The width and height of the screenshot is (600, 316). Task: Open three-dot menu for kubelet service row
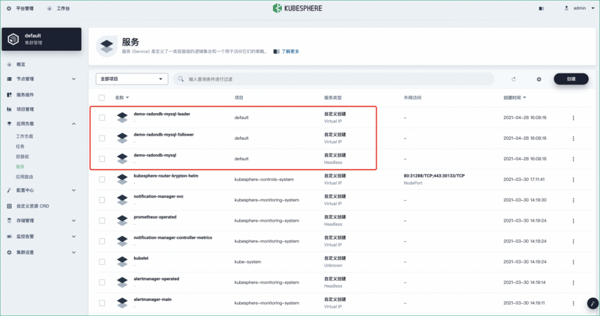click(x=573, y=262)
